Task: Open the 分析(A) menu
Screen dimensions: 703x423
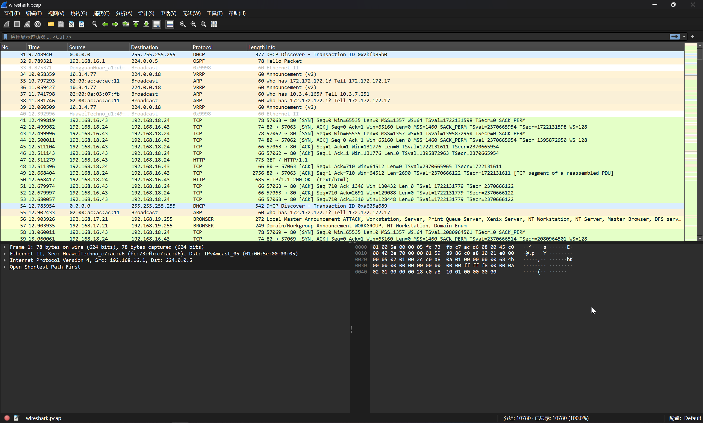Action: point(124,13)
